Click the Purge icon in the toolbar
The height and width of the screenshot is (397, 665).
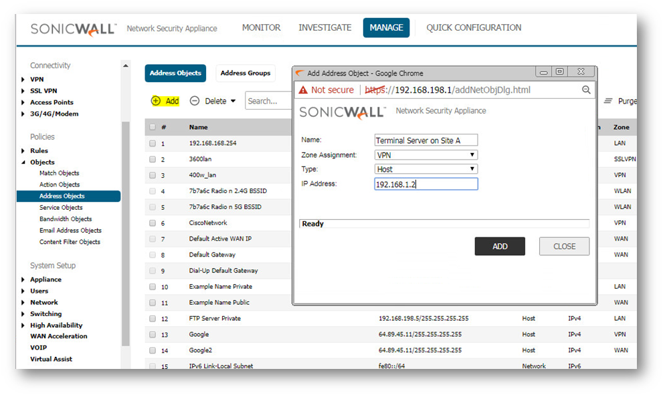[609, 101]
